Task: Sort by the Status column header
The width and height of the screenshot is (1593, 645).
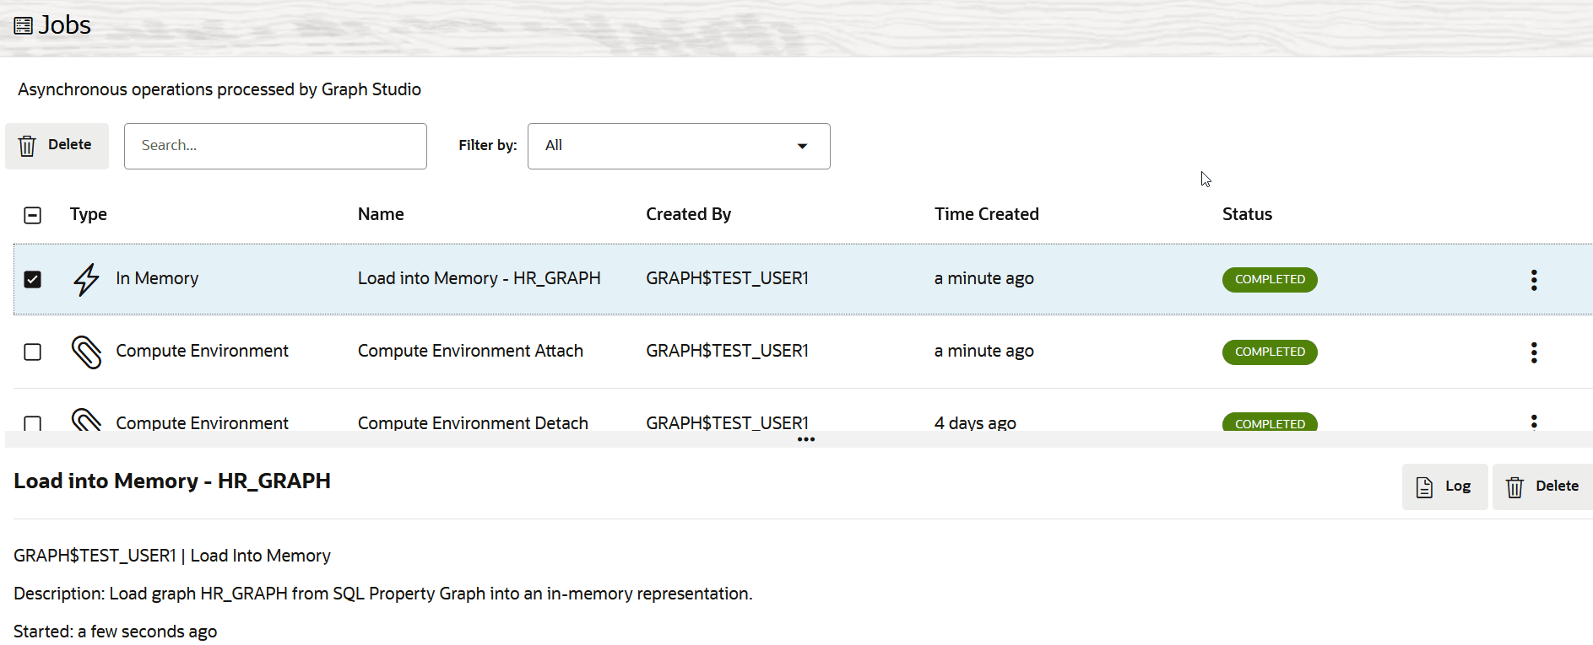Action: (x=1247, y=214)
